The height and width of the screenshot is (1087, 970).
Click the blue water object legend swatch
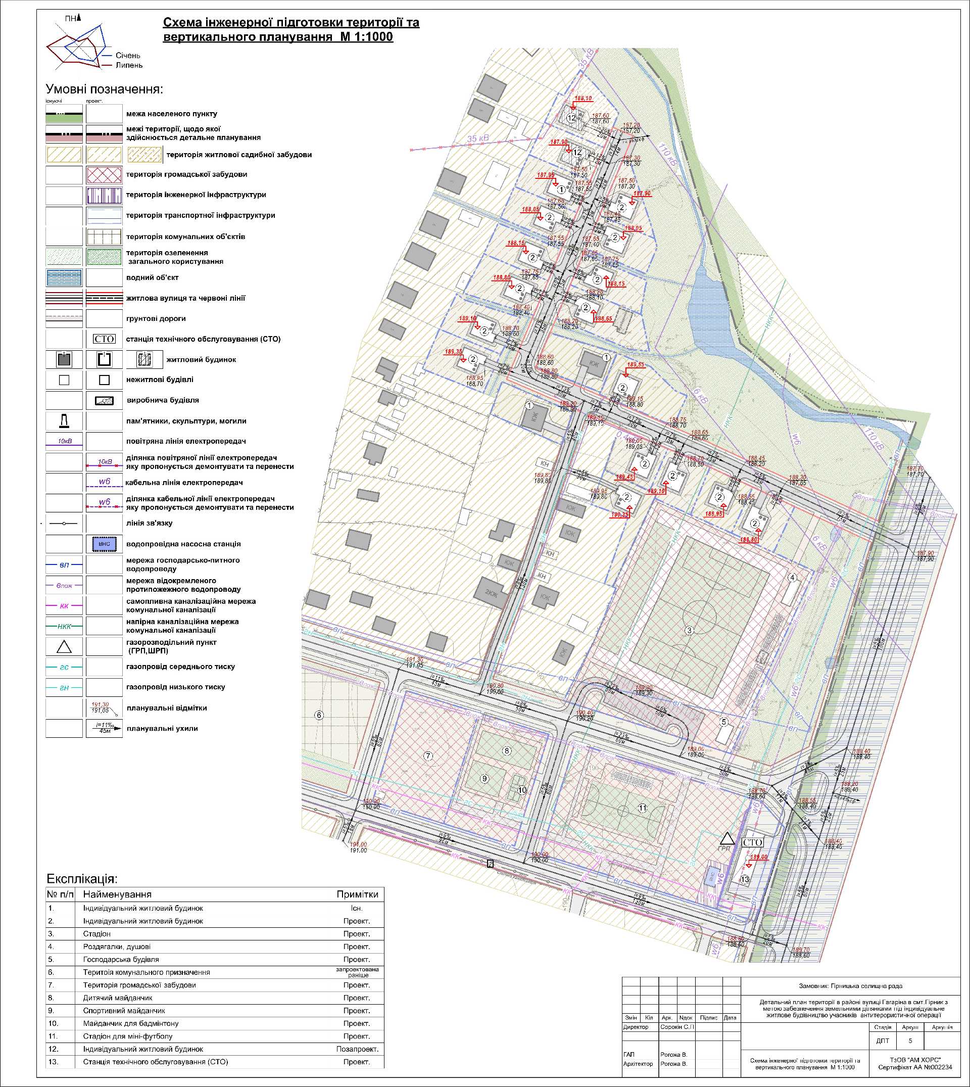coord(64,278)
